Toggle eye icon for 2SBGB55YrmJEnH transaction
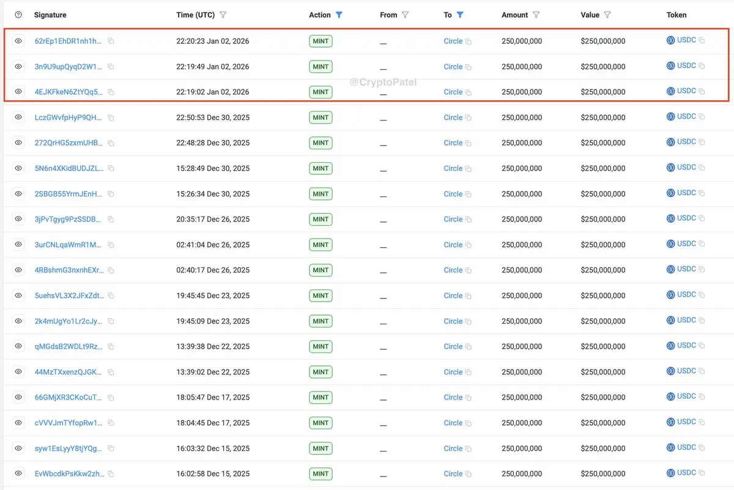734x490 pixels. pos(18,193)
